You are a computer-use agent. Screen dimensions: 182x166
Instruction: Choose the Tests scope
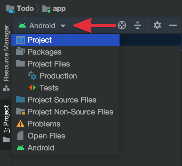(65, 88)
